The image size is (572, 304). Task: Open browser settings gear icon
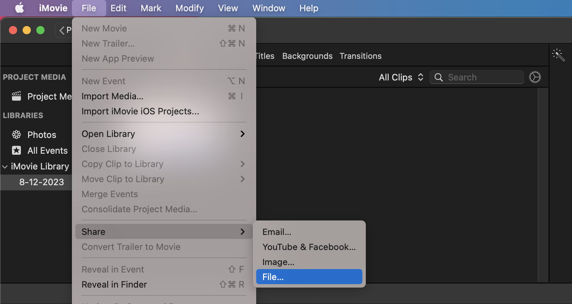[535, 77]
